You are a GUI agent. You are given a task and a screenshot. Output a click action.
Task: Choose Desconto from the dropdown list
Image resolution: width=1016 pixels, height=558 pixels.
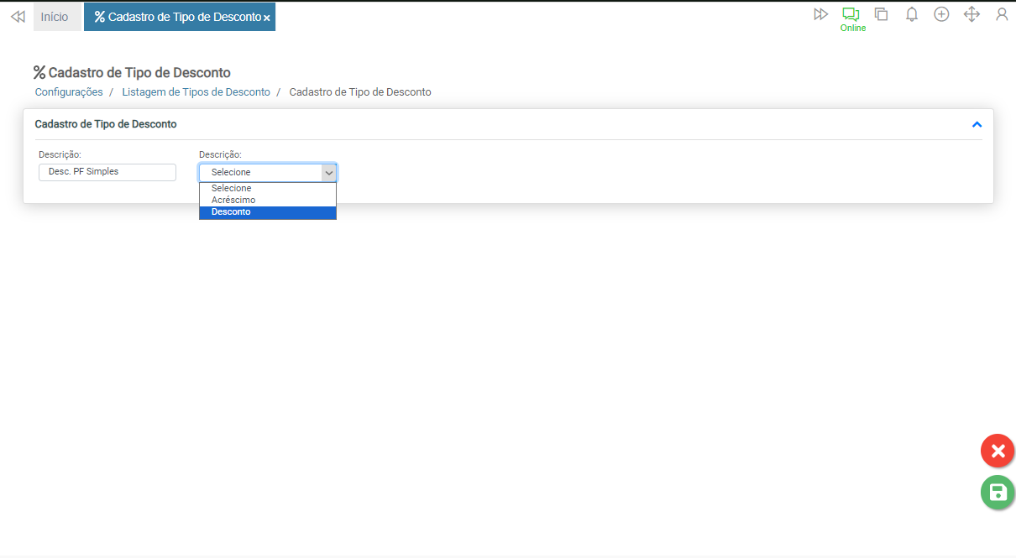click(x=231, y=212)
